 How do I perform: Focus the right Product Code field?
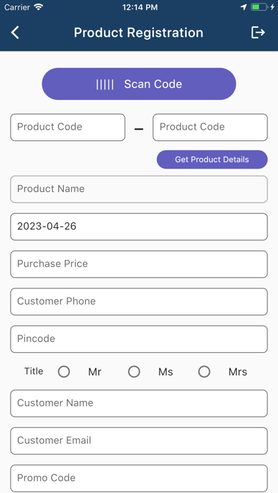pos(211,127)
